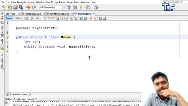Click the Shift Line Left icon

81,18
